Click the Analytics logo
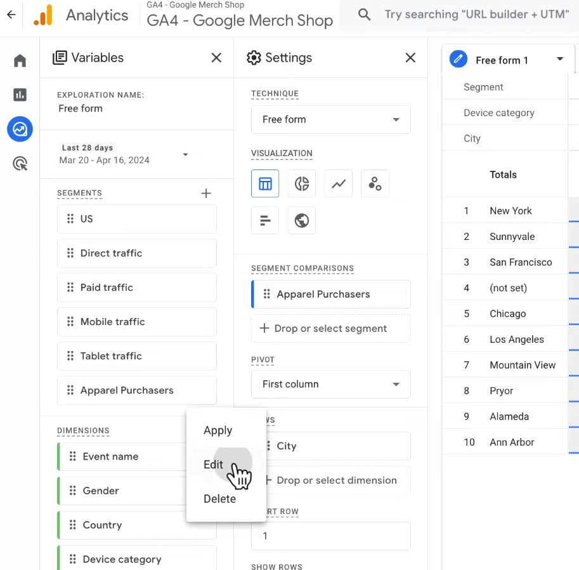Image resolution: width=579 pixels, height=570 pixels. pos(43,15)
